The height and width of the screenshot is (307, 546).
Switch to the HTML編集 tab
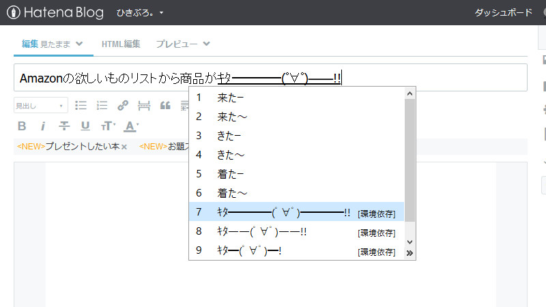click(121, 44)
